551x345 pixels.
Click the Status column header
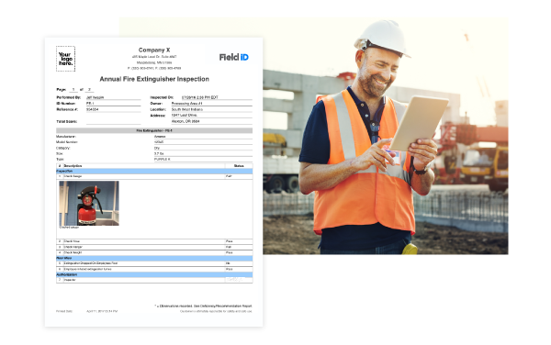tap(239, 166)
